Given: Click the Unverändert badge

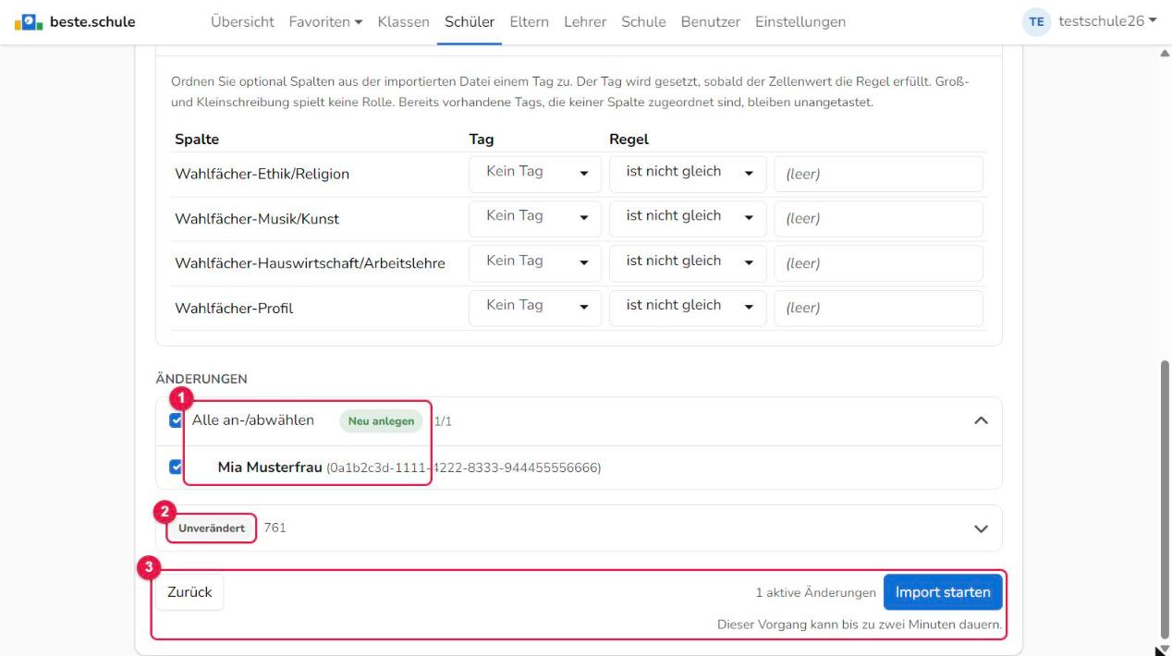Looking at the screenshot, I should (x=211, y=528).
